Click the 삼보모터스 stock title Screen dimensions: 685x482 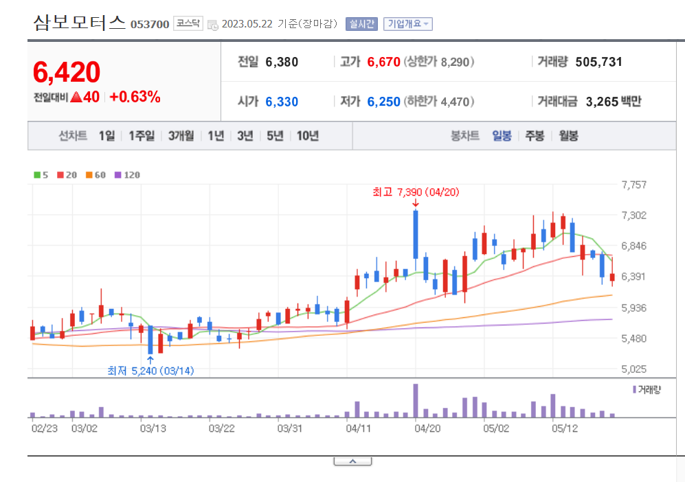pos(79,22)
